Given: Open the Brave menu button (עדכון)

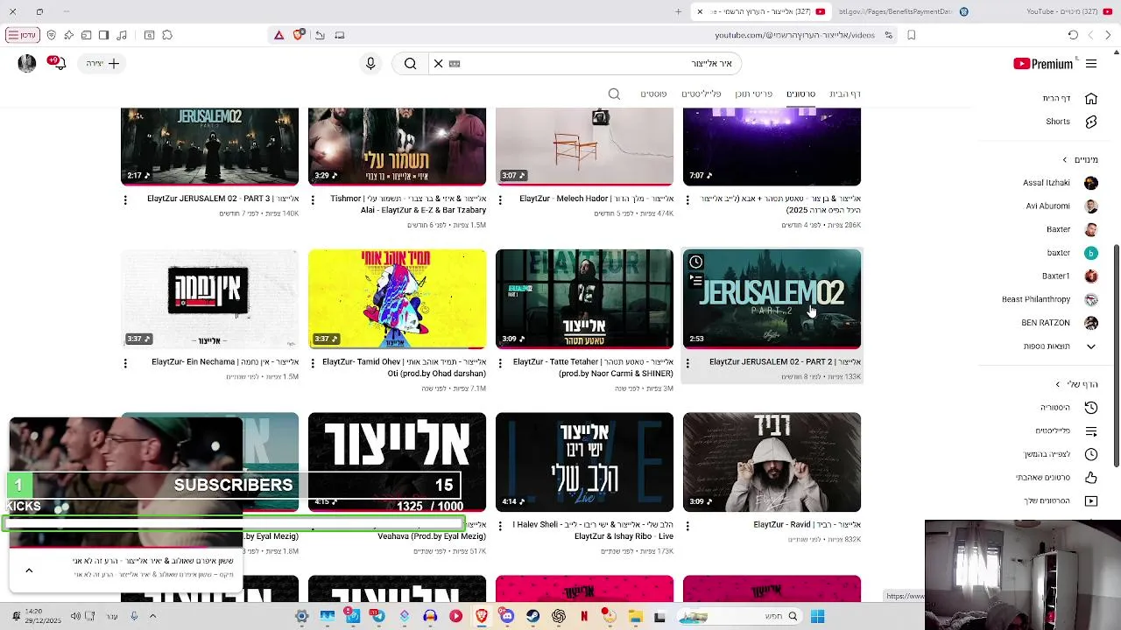Looking at the screenshot, I should coord(23,35).
